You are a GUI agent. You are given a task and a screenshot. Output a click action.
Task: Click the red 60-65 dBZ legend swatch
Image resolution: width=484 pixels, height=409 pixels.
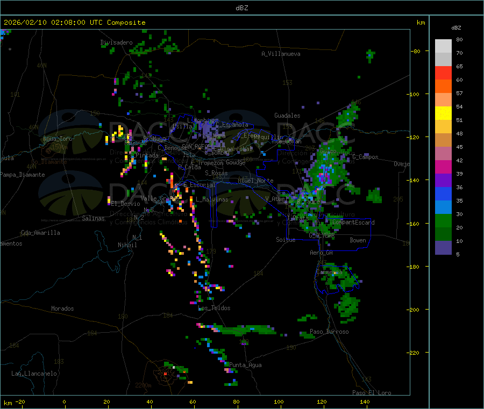443,73
